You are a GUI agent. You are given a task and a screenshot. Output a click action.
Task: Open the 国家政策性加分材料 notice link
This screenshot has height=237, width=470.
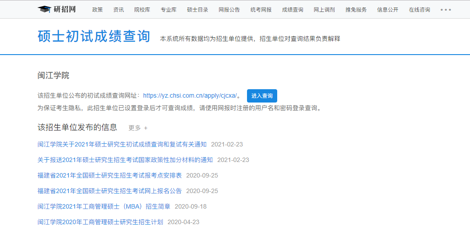click(125, 160)
